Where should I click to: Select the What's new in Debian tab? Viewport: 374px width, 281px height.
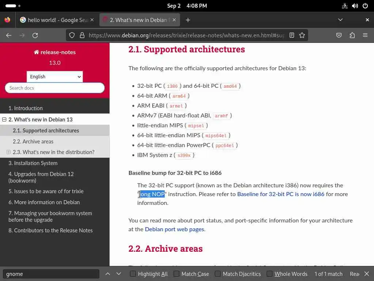click(140, 20)
